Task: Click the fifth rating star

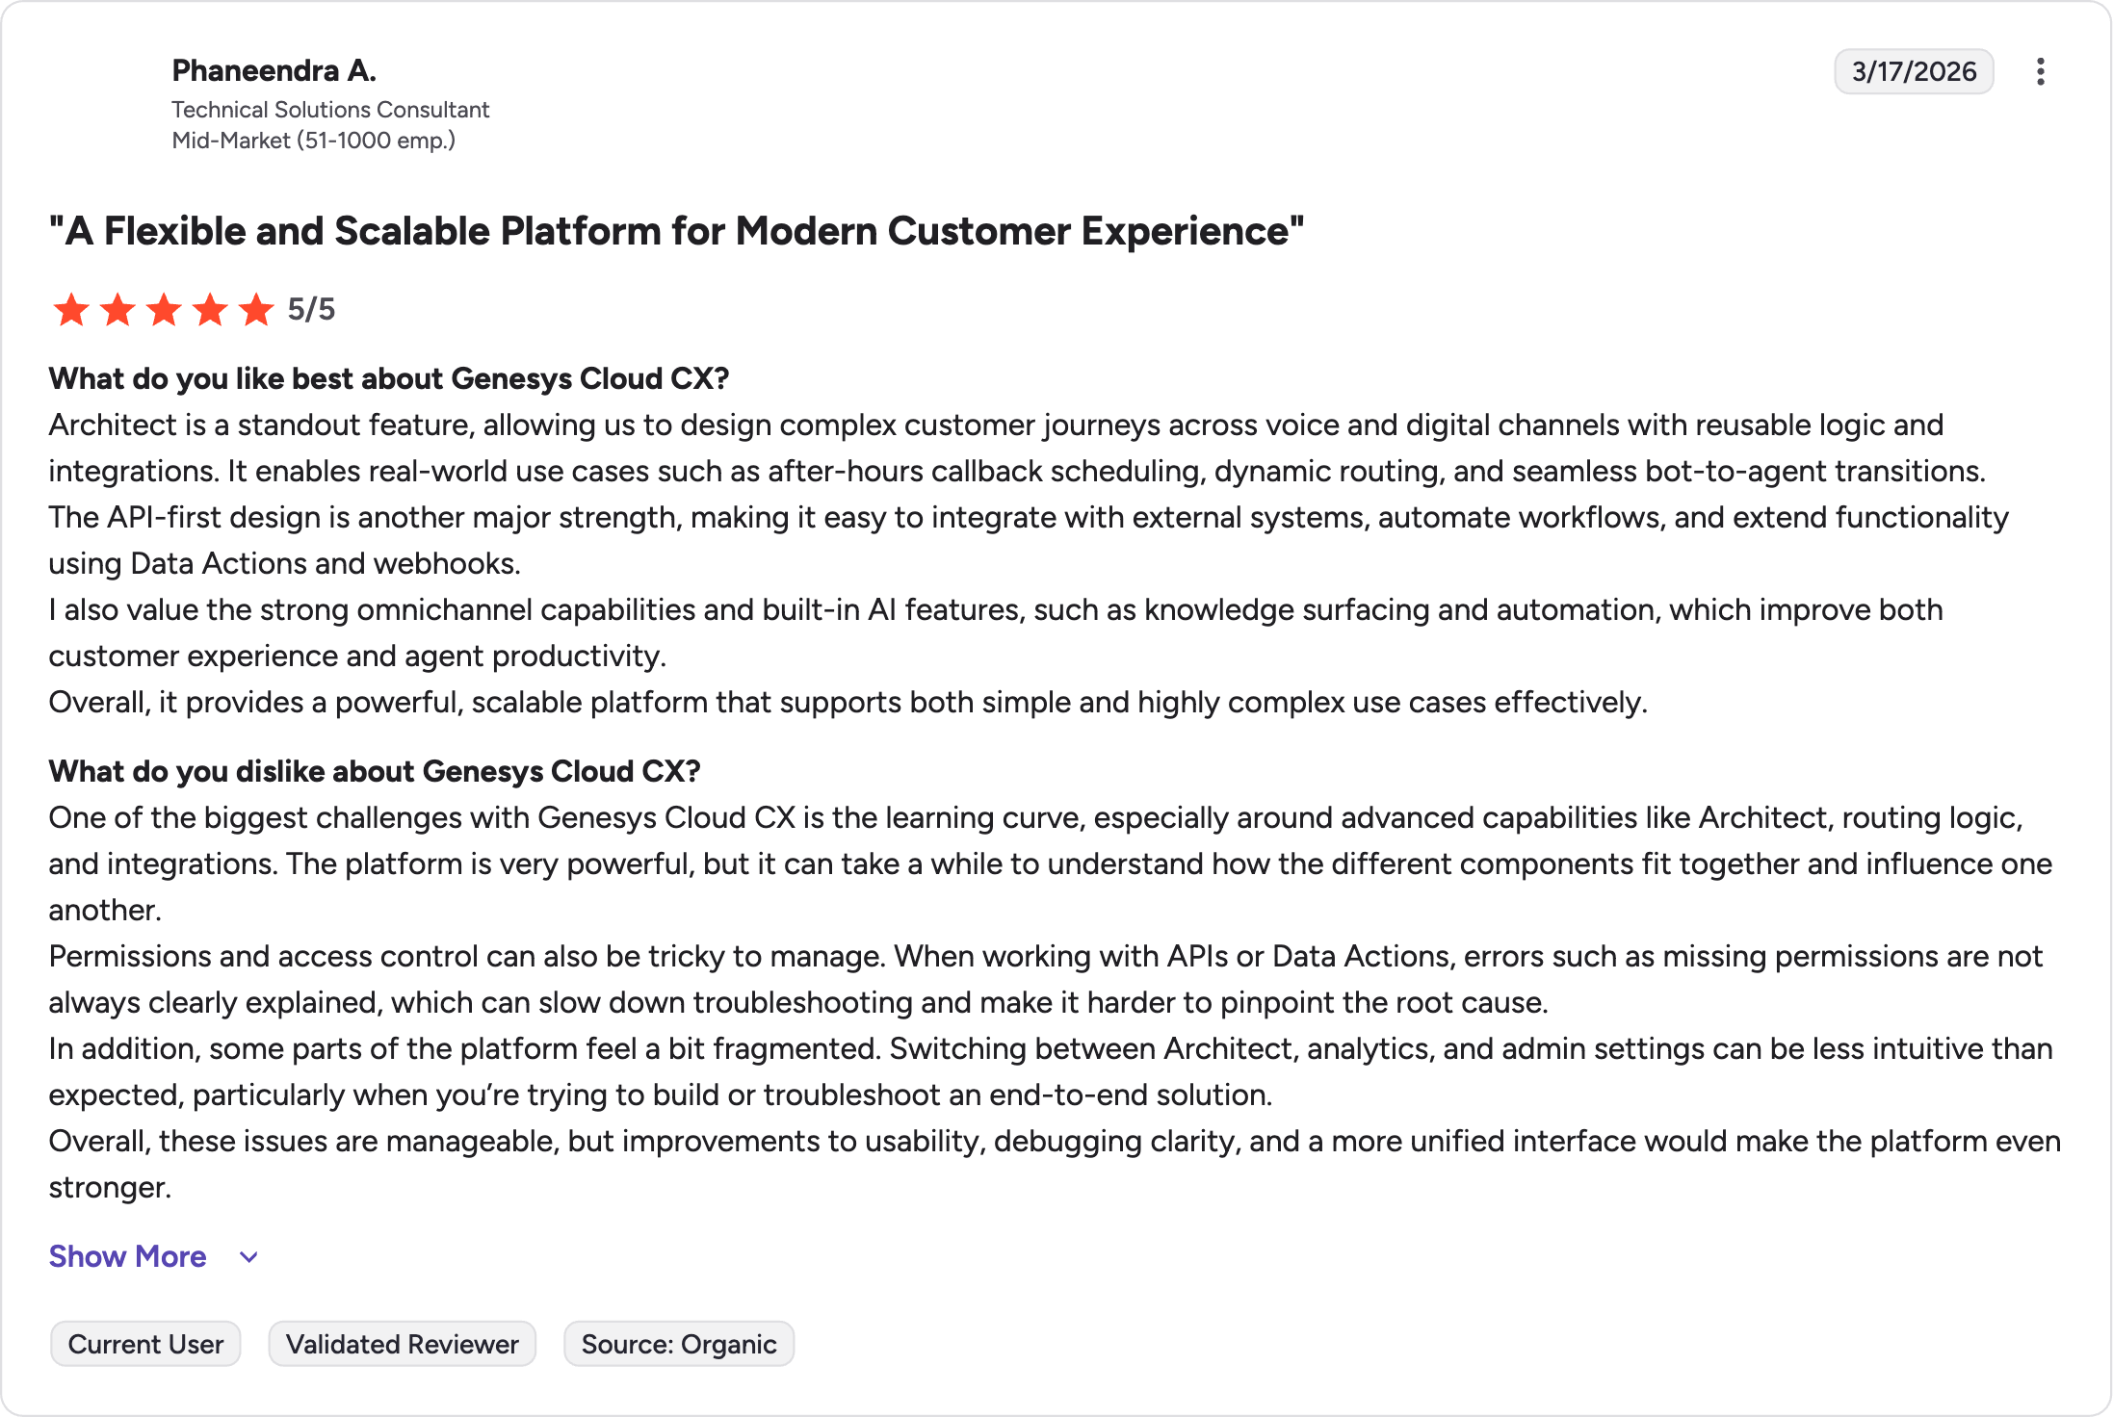Action: [x=256, y=310]
